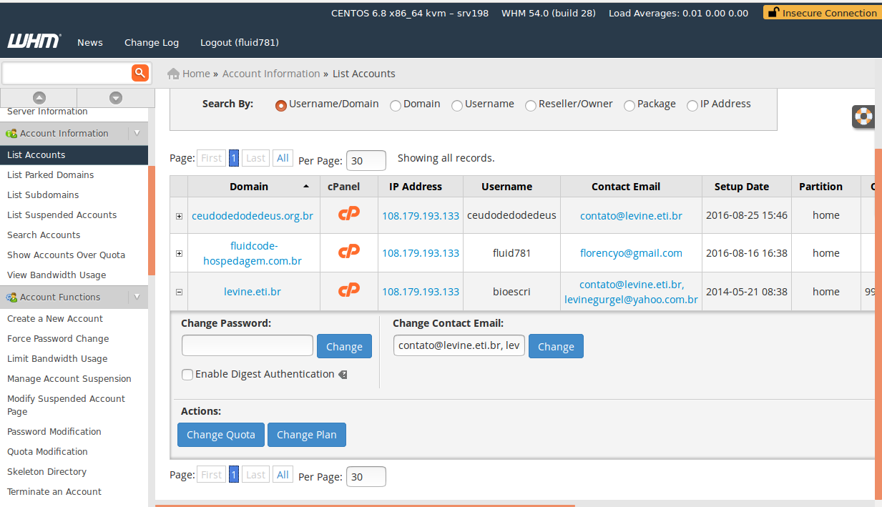
Task: Open Create a New Account
Action: pos(55,318)
